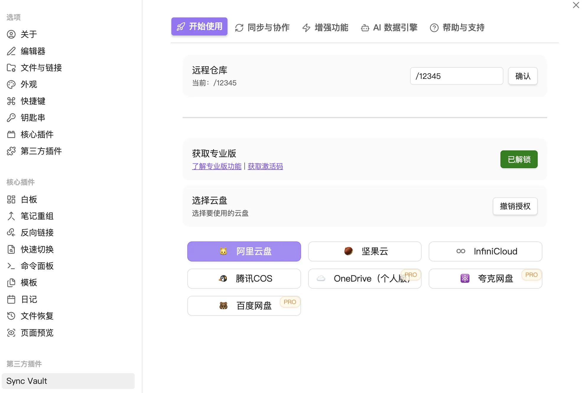Click the InfiniCloud infinity icon
The width and height of the screenshot is (582, 393).
461,251
